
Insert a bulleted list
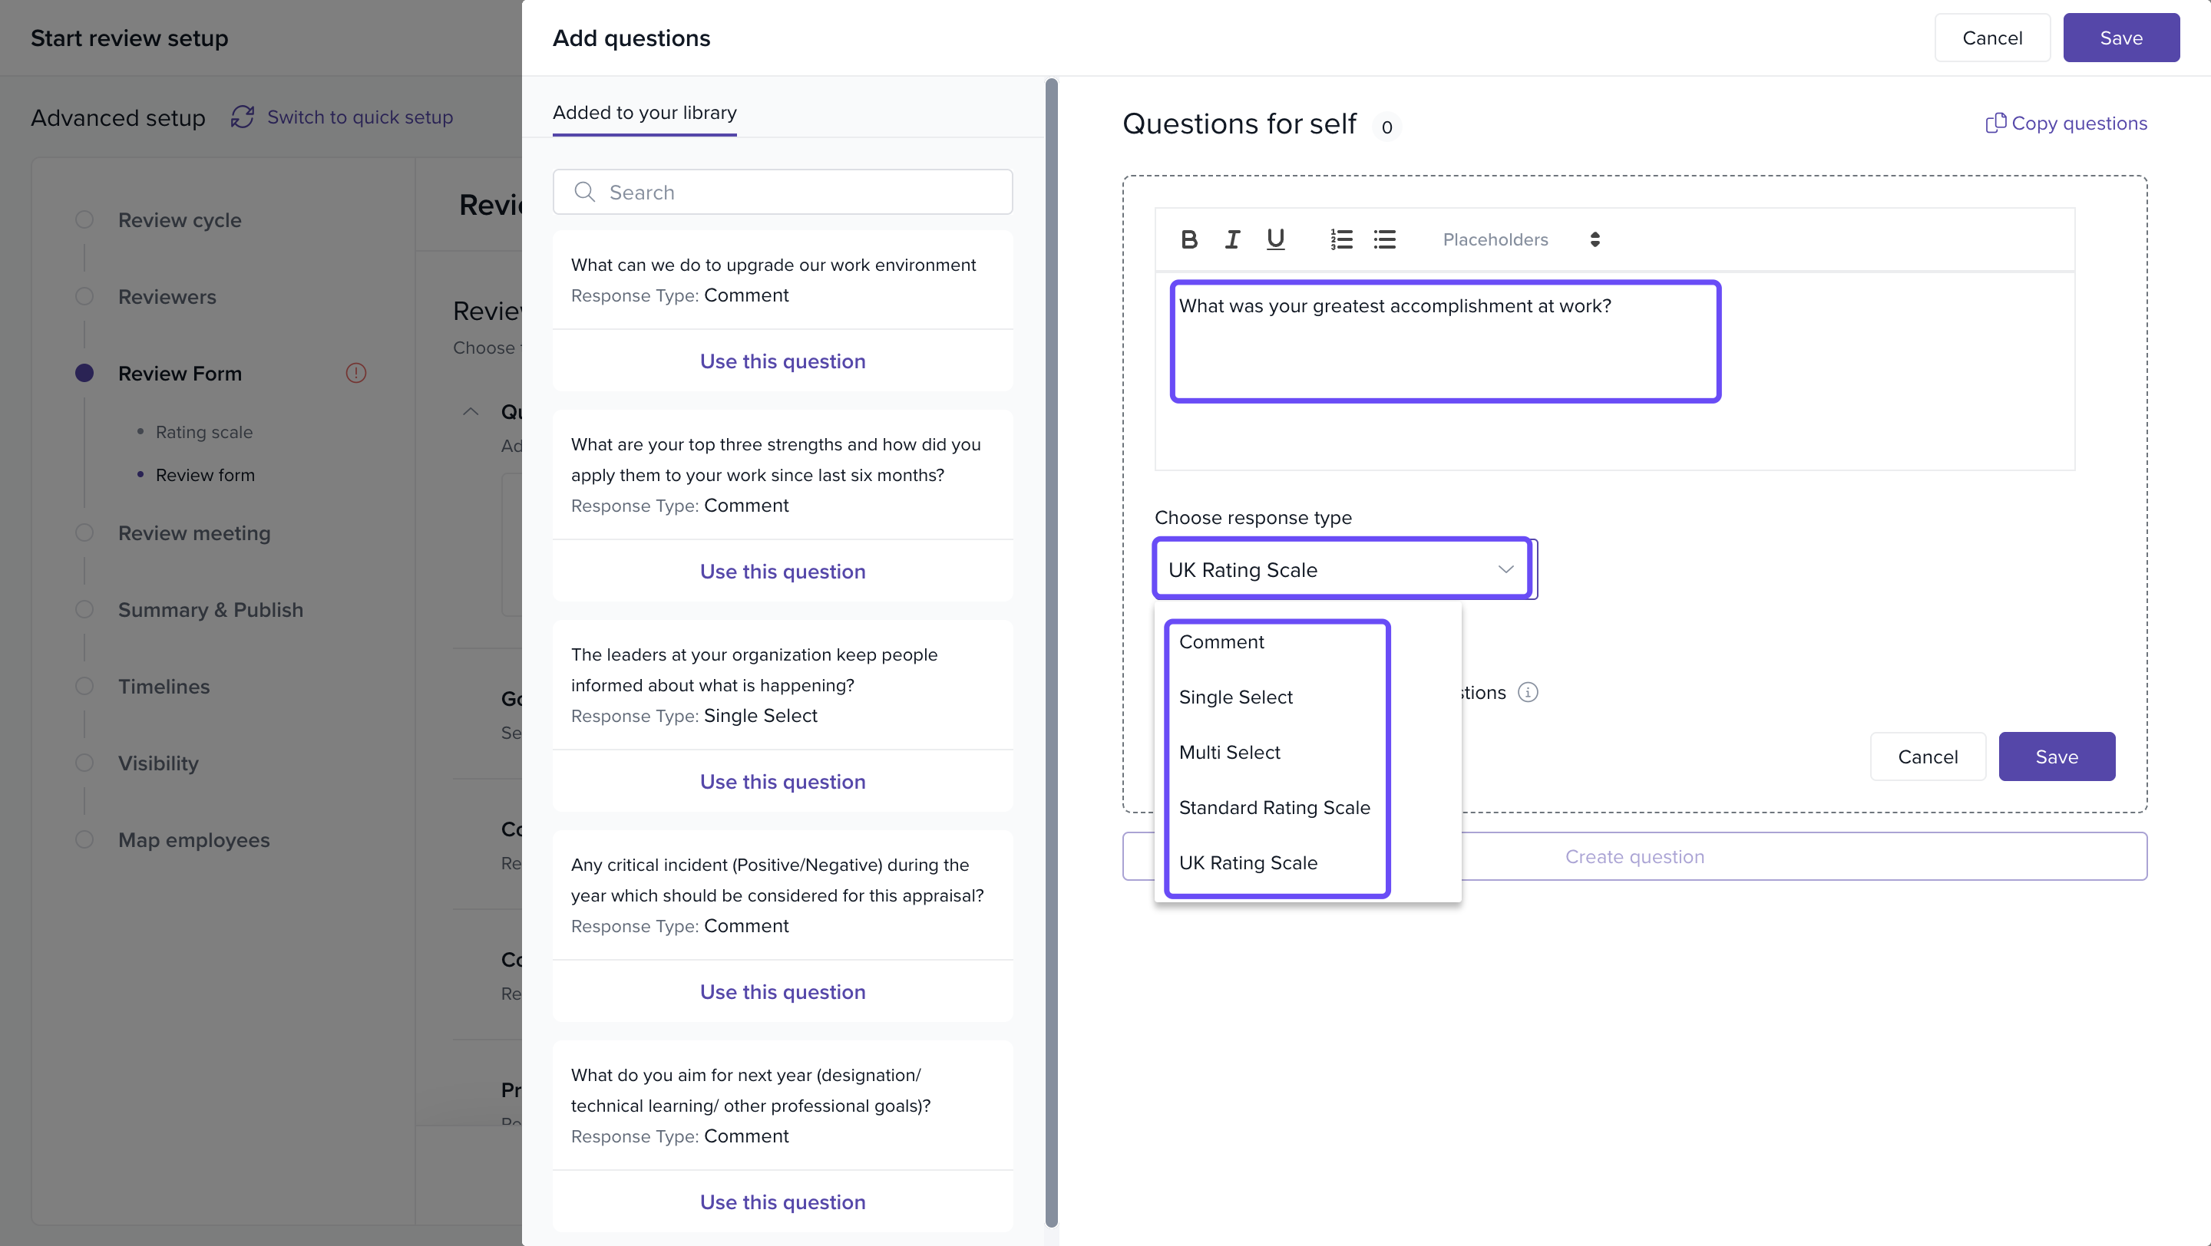click(1384, 239)
